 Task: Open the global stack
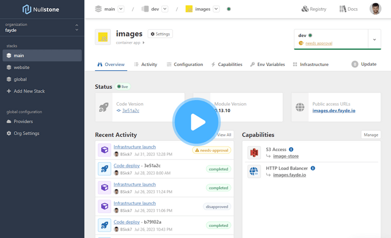[x=20, y=79]
